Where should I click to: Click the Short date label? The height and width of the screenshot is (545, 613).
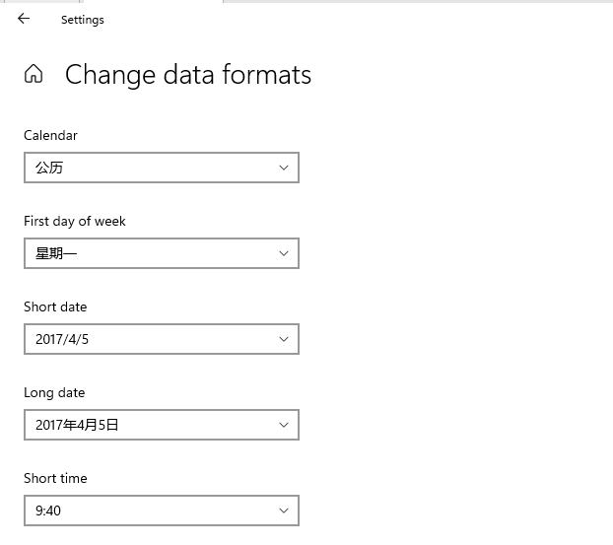tap(55, 307)
